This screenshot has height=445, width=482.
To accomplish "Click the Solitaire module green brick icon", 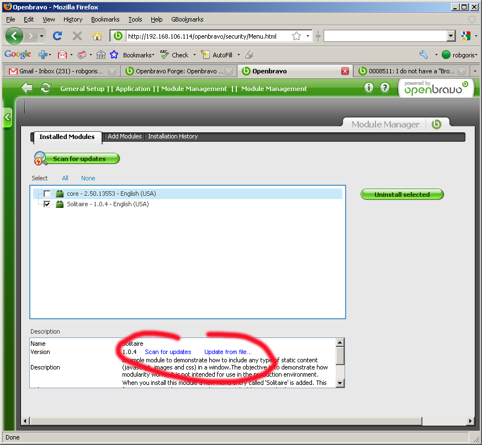I will click(x=60, y=204).
